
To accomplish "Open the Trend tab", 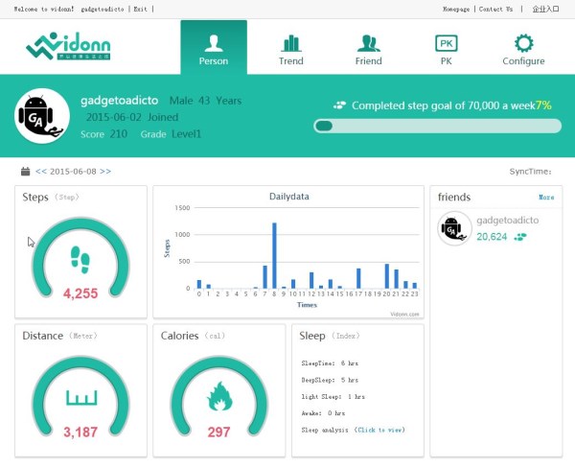I will click(x=290, y=49).
